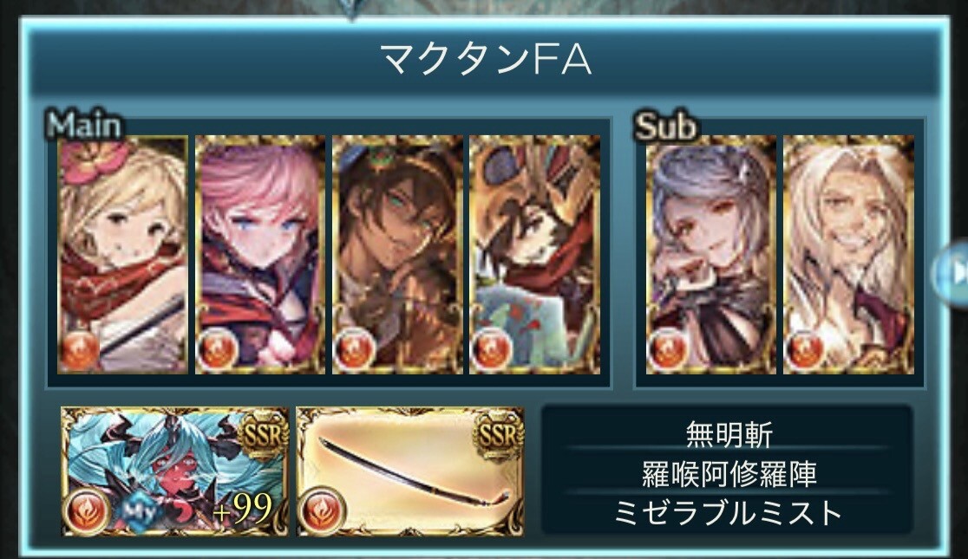Screen dimensions: 968x559
Task: Click the マクタンFA party title bar
Action: (x=486, y=59)
